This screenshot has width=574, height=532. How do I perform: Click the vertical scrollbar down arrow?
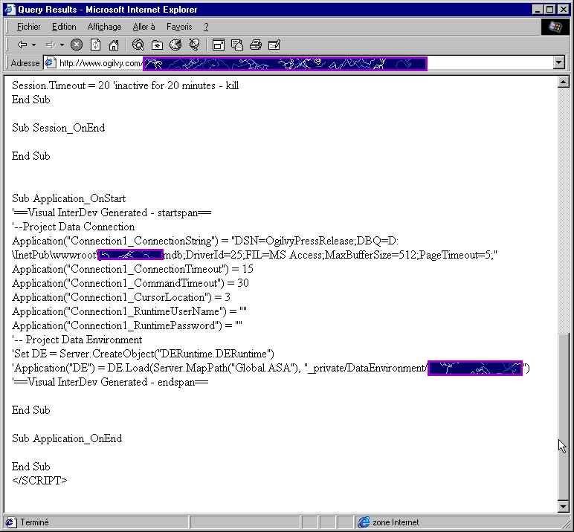tap(564, 506)
